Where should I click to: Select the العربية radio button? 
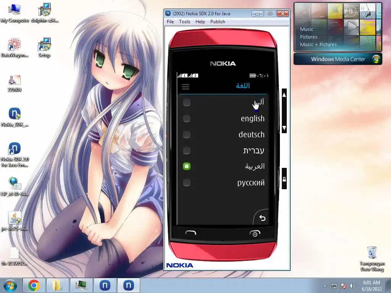click(186, 166)
